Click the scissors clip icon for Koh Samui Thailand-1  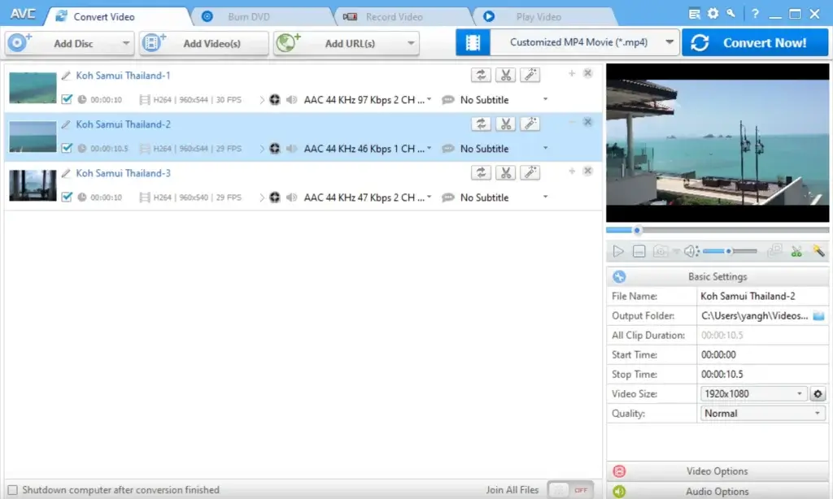[x=505, y=75]
